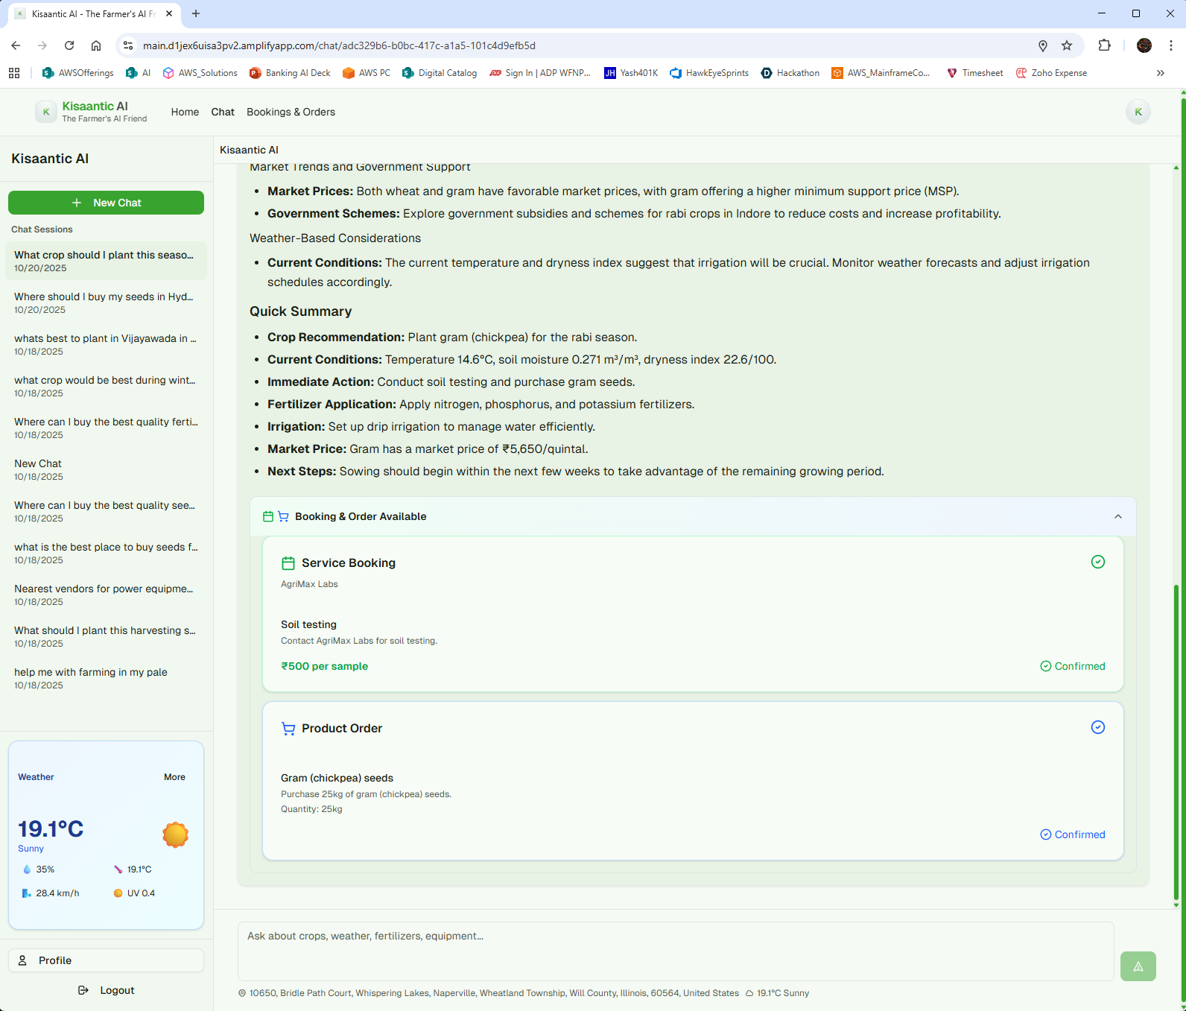Viewport: 1186px width, 1011px height.
Task: Open browser extensions puzzle icon
Action: (1104, 45)
